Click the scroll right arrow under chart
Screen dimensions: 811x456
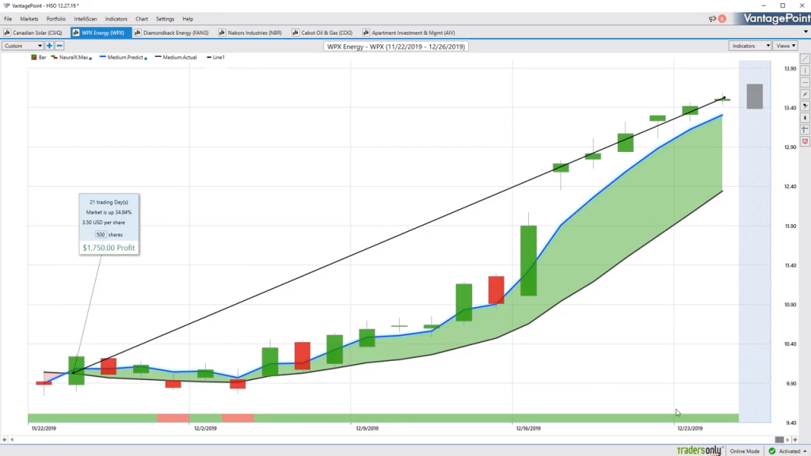pyautogui.click(x=788, y=440)
